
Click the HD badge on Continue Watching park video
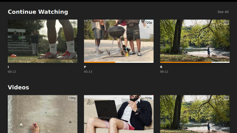click(x=226, y=23)
